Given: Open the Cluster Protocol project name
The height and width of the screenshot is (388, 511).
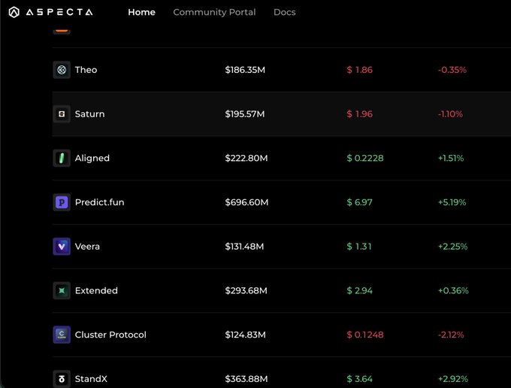Looking at the screenshot, I should [110, 335].
